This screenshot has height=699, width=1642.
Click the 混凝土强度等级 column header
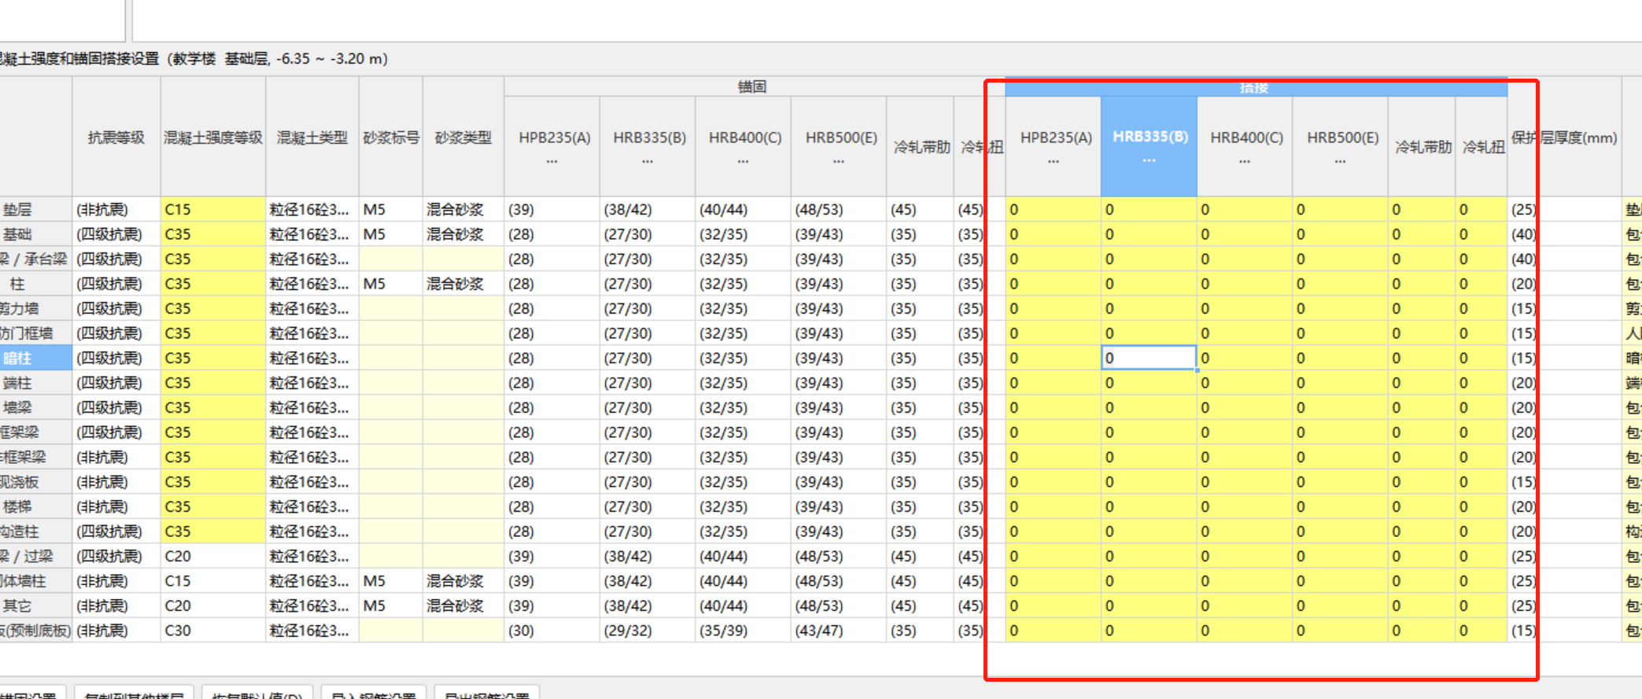(213, 138)
